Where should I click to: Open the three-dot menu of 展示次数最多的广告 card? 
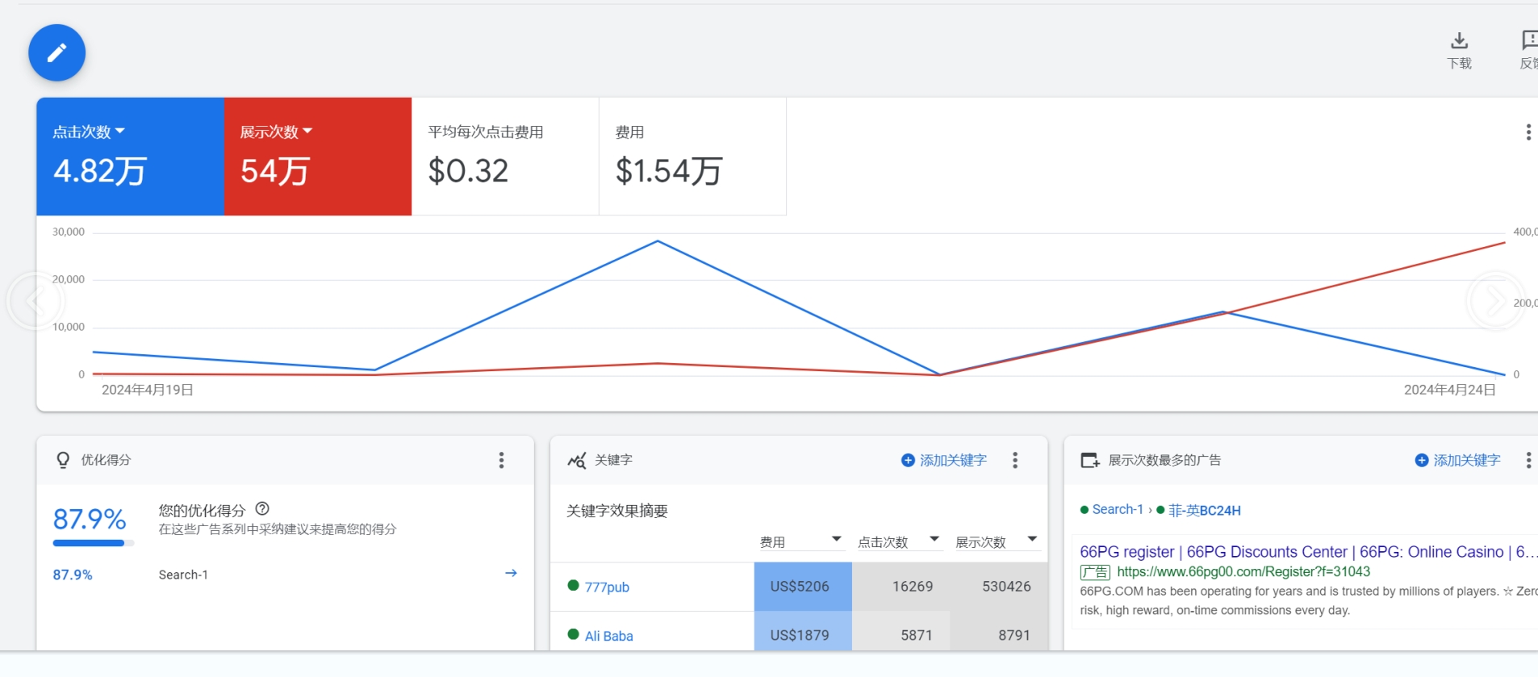[x=1528, y=460]
